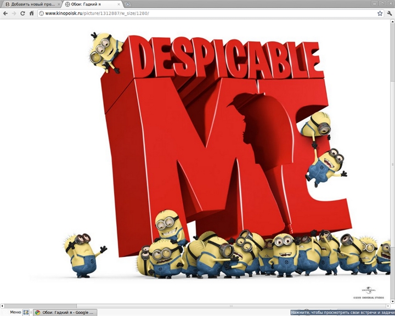Close the 'Добавить новый пре...' tab
Screen dimensions: 395x316
coord(59,4)
